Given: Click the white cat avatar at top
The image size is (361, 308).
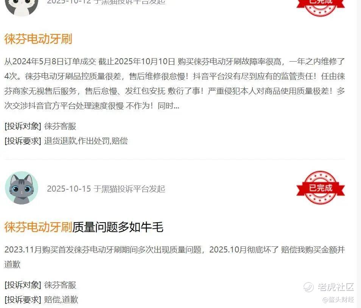Looking at the screenshot, I should coord(22,7).
